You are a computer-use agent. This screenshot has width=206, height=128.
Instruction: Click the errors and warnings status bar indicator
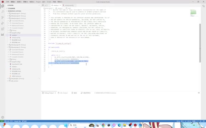[x=9, y=121]
